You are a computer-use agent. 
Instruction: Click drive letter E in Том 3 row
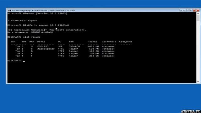[x=32, y=54]
